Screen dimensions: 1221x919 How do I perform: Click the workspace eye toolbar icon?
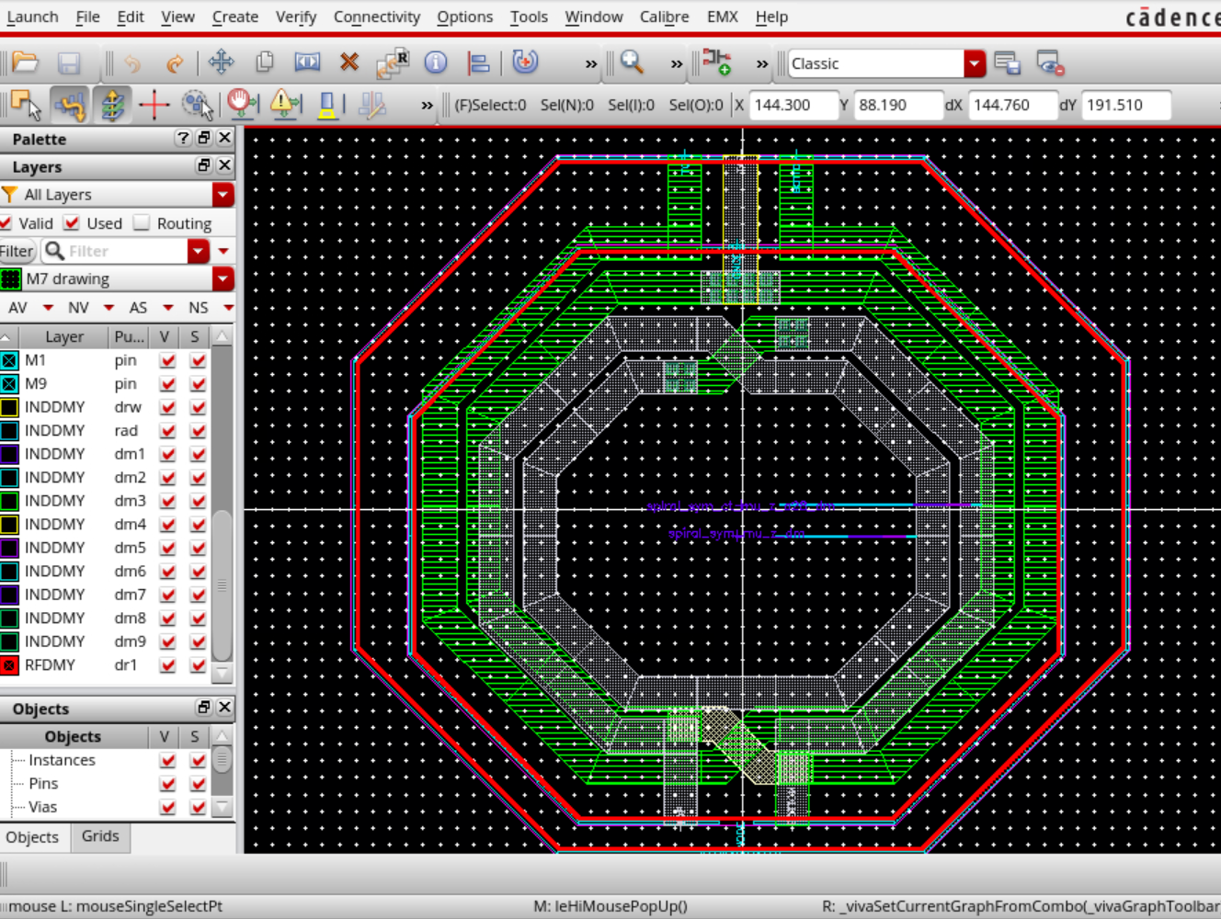1050,62
